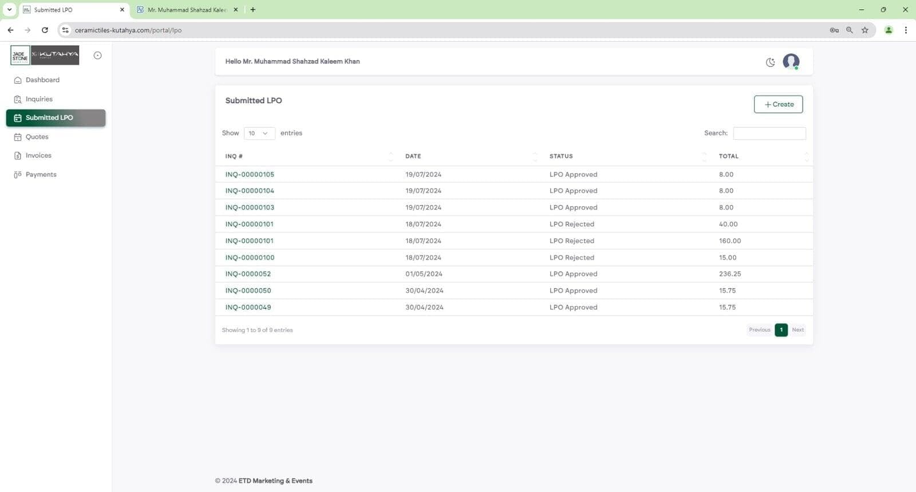Open inquiry INQ-00000104
The width and height of the screenshot is (916, 492).
250,191
